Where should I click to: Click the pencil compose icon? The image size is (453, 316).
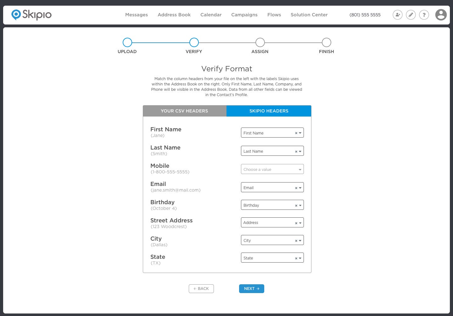click(411, 15)
